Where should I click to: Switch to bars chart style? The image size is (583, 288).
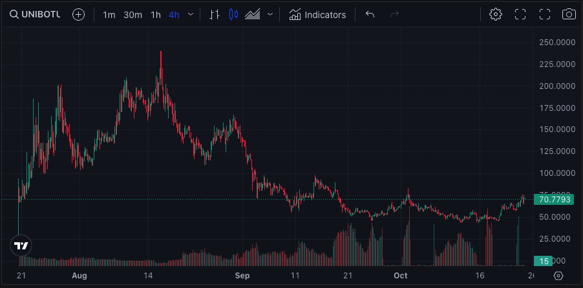pyautogui.click(x=215, y=15)
